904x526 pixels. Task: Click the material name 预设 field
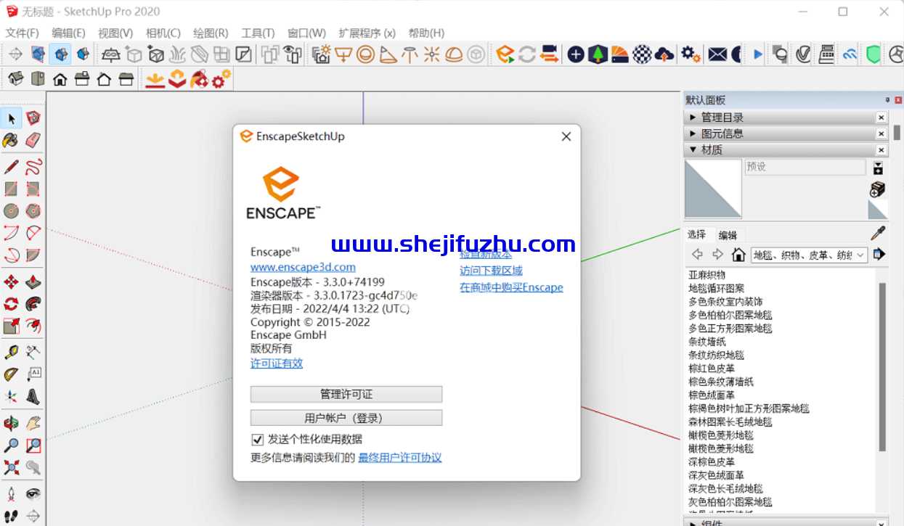coord(805,167)
